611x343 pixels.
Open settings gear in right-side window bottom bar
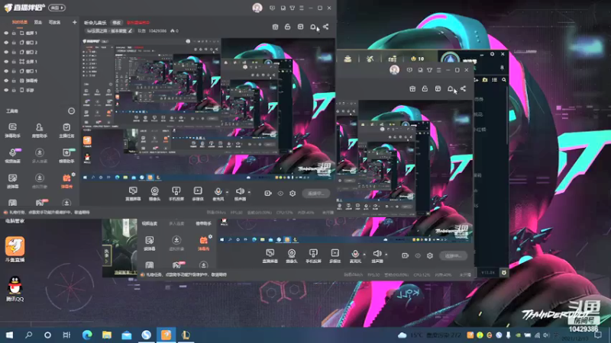pyautogui.click(x=430, y=255)
